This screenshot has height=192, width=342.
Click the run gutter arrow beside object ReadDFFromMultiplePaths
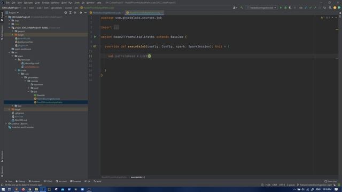point(95,37)
